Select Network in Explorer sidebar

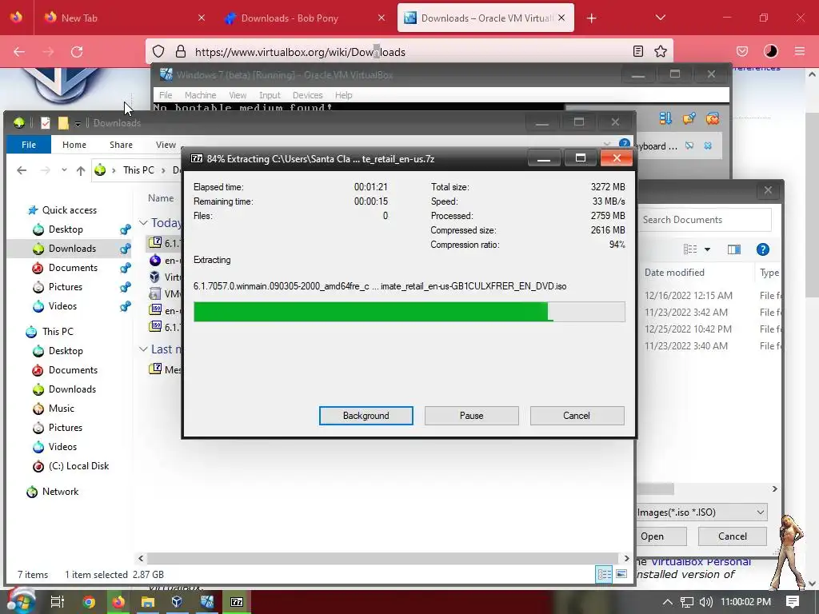tap(60, 492)
